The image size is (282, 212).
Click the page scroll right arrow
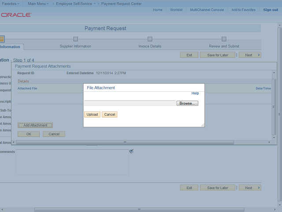point(275,210)
